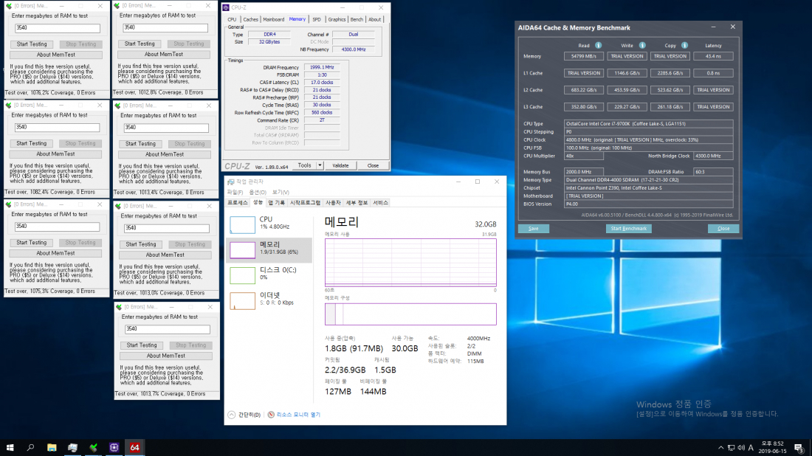Image resolution: width=812 pixels, height=456 pixels.
Task: Click the Task Manager title bar icon
Action: tap(231, 182)
